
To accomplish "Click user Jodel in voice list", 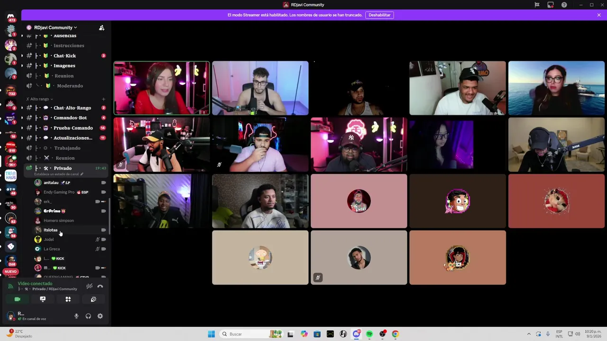I will click(x=48, y=240).
